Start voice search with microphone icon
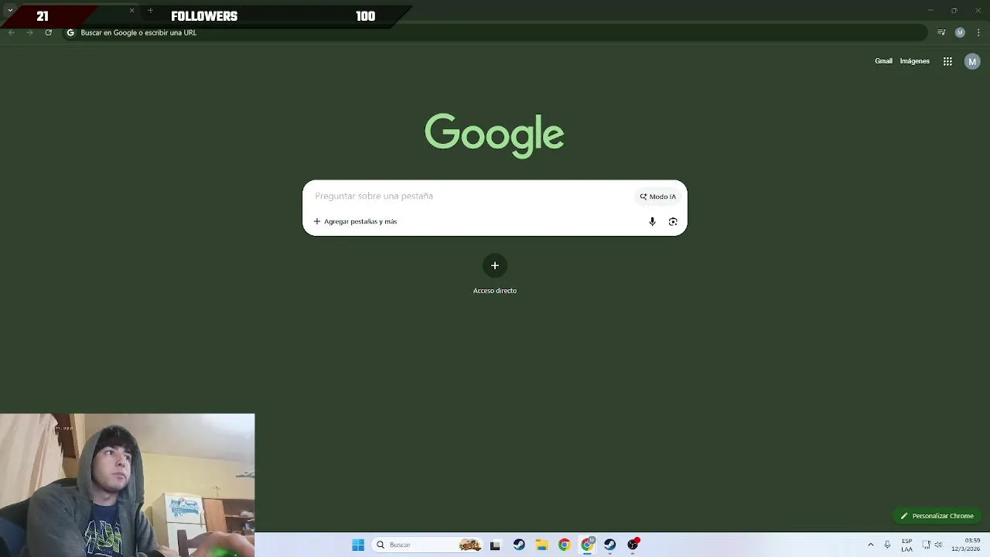This screenshot has height=557, width=990. 652,221
